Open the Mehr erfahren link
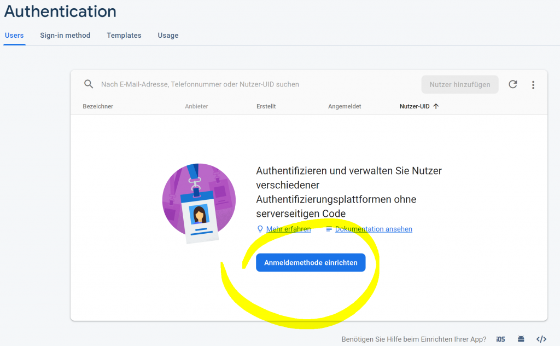This screenshot has height=346, width=560. 288,229
